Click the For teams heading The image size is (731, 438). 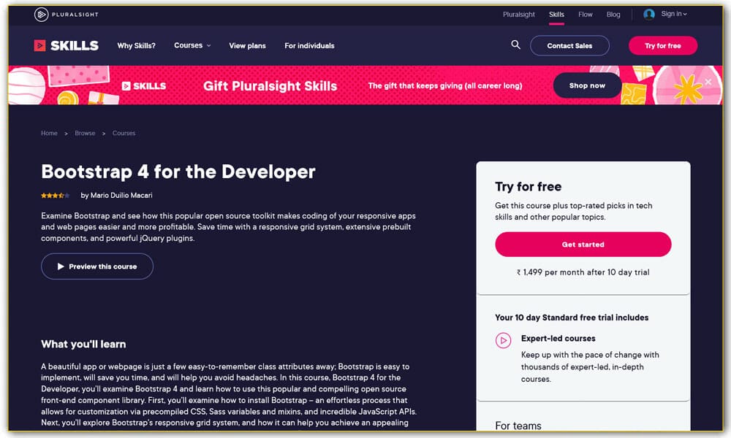(518, 426)
